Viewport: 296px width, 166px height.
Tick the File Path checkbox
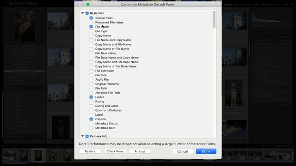(91, 88)
